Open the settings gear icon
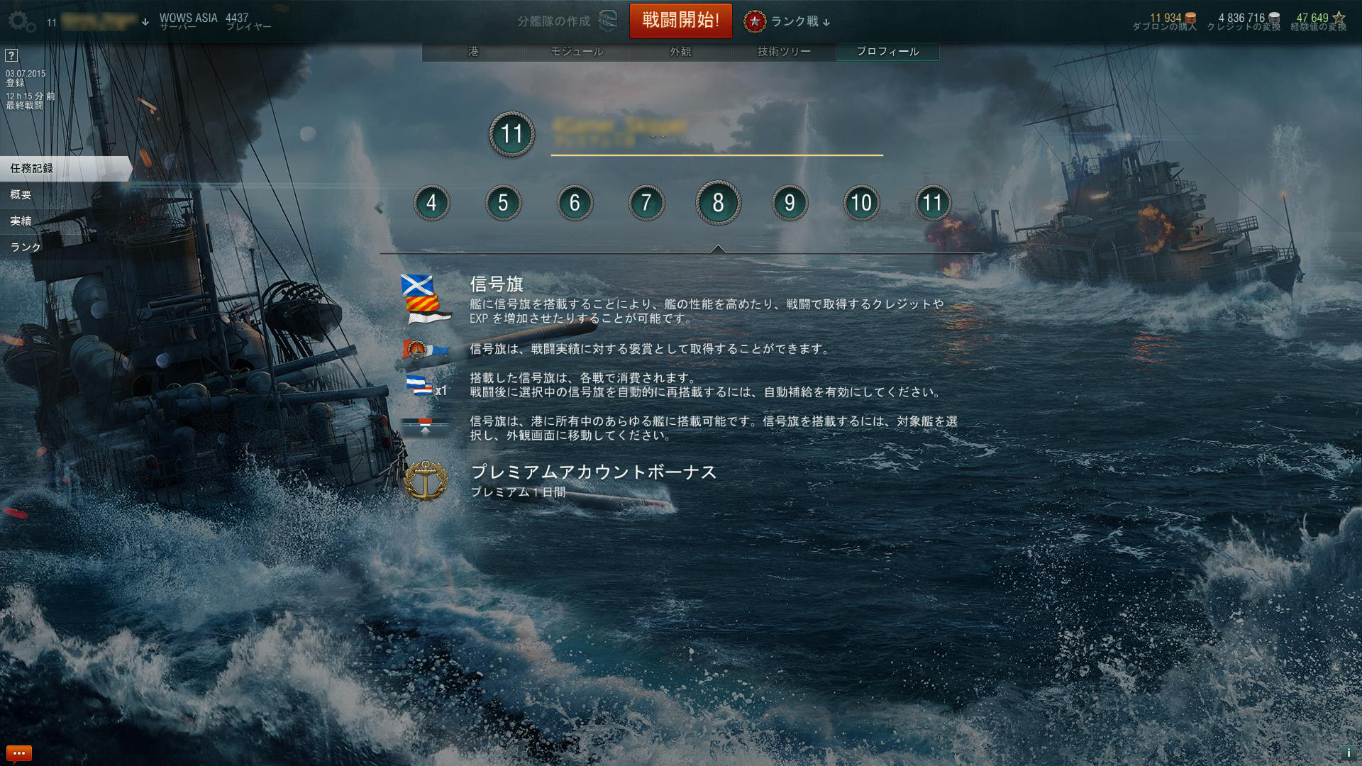Screen dimensions: 1362x766 coord(21,21)
